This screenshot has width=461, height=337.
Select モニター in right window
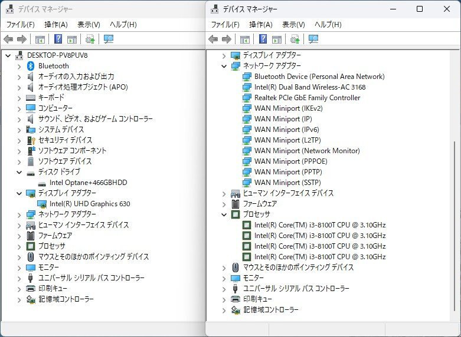[x=253, y=277]
